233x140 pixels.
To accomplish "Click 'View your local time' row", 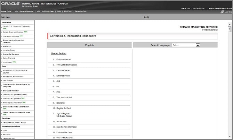I will 89,97.
